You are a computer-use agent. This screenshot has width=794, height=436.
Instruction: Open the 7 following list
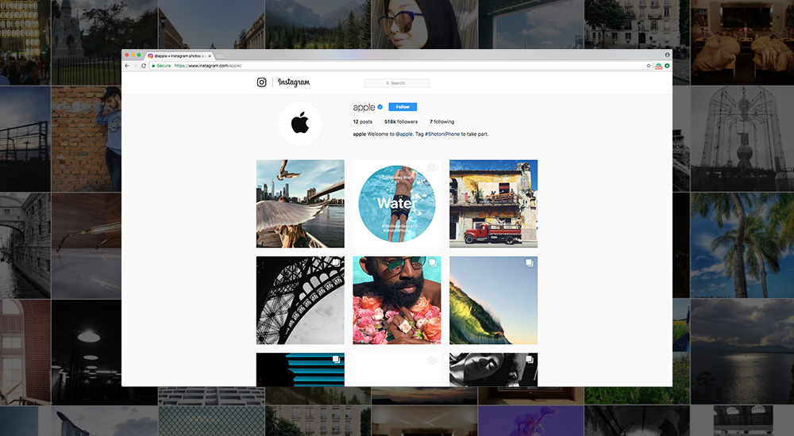pyautogui.click(x=441, y=122)
